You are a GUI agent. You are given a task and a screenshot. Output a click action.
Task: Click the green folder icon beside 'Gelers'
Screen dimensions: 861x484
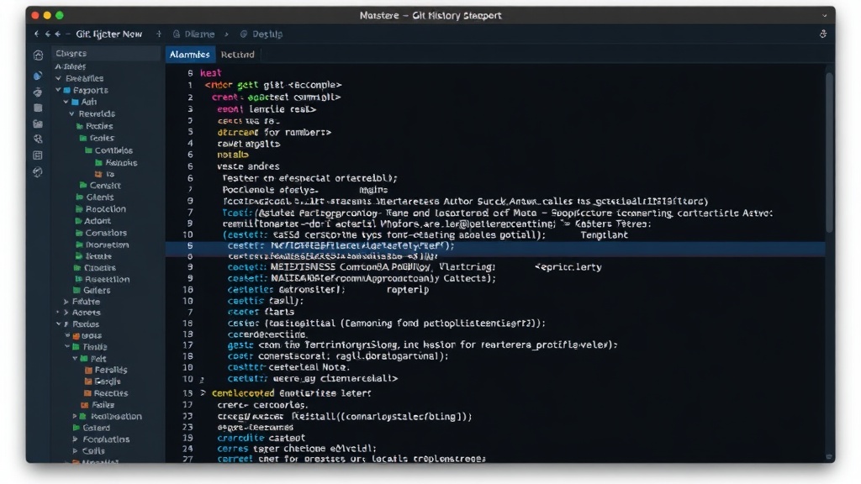click(x=77, y=290)
